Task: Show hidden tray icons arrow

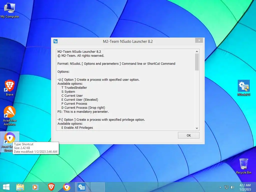Action: click(x=220, y=187)
